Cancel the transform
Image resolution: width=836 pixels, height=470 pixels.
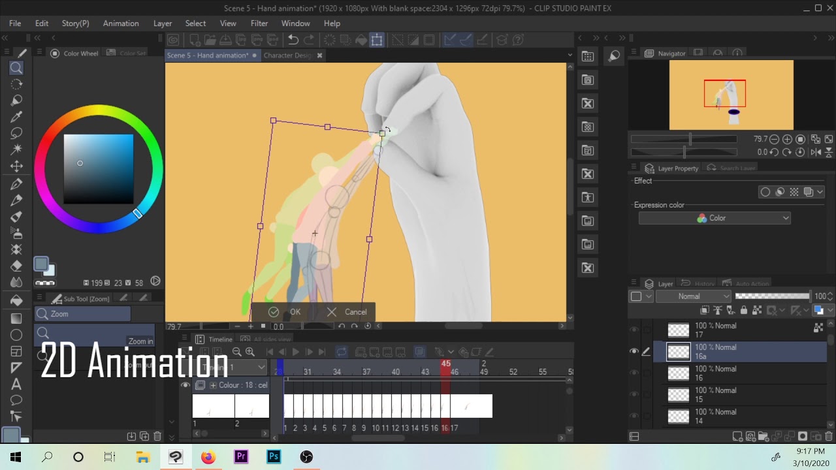coord(347,312)
